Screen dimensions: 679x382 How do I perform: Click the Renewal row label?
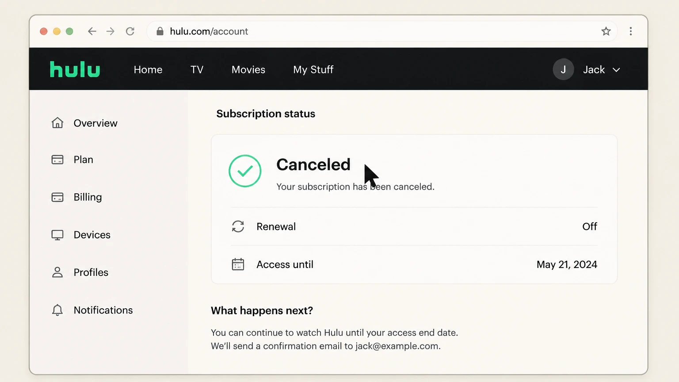point(276,226)
